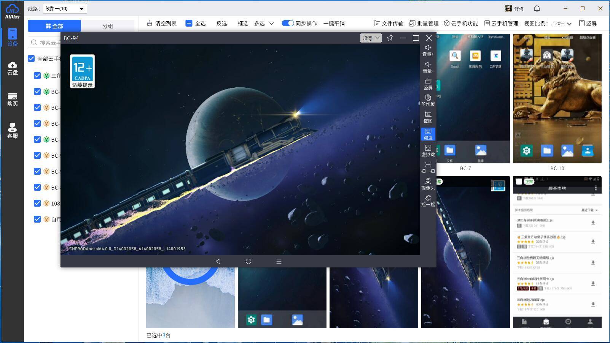The width and height of the screenshot is (610, 343).
Task: Toggle the 键盘 keyboard tool
Action: 428,134
